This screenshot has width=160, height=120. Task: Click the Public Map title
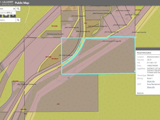22,3
